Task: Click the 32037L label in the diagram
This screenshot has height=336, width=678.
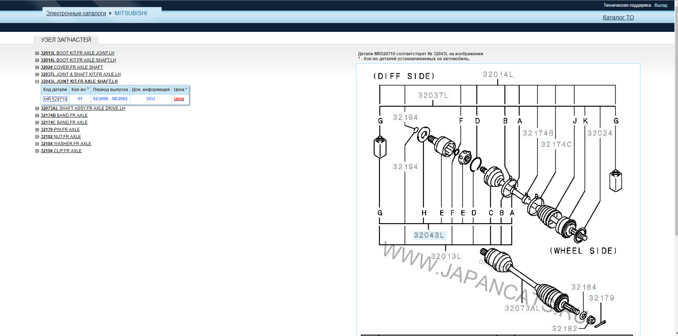Action: [433, 95]
